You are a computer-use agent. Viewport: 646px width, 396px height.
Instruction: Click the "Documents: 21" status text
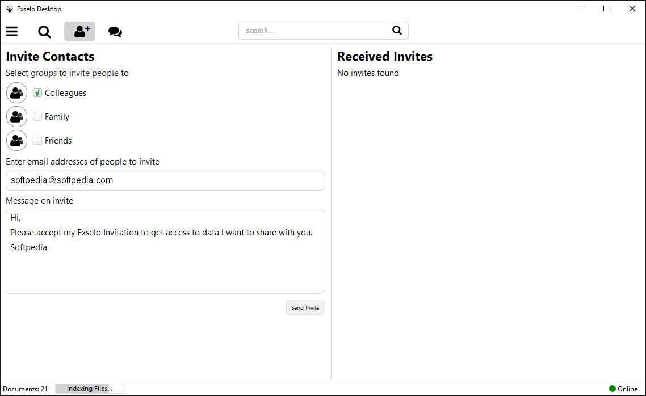click(x=25, y=389)
